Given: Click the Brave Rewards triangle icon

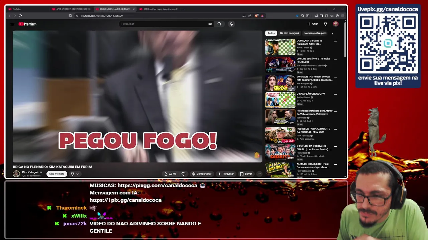Looking at the screenshot, I should (x=262, y=16).
